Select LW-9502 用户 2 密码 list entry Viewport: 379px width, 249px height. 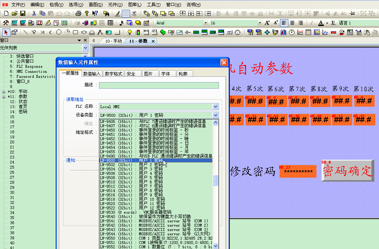click(x=151, y=164)
